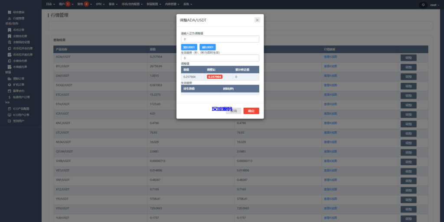Click the 币币订单 bookmark icon
The image size is (444, 222).
[10, 30]
